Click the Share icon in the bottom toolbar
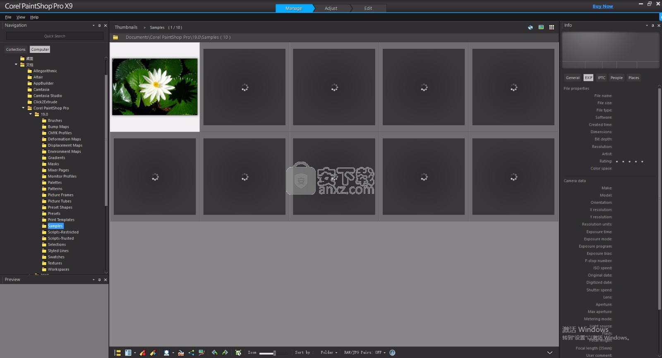The height and width of the screenshot is (358, 662). pyautogui.click(x=191, y=353)
